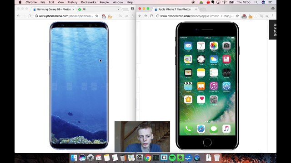Open Maps from the dock
Viewport: 291px width, 163px height.
tap(131, 158)
